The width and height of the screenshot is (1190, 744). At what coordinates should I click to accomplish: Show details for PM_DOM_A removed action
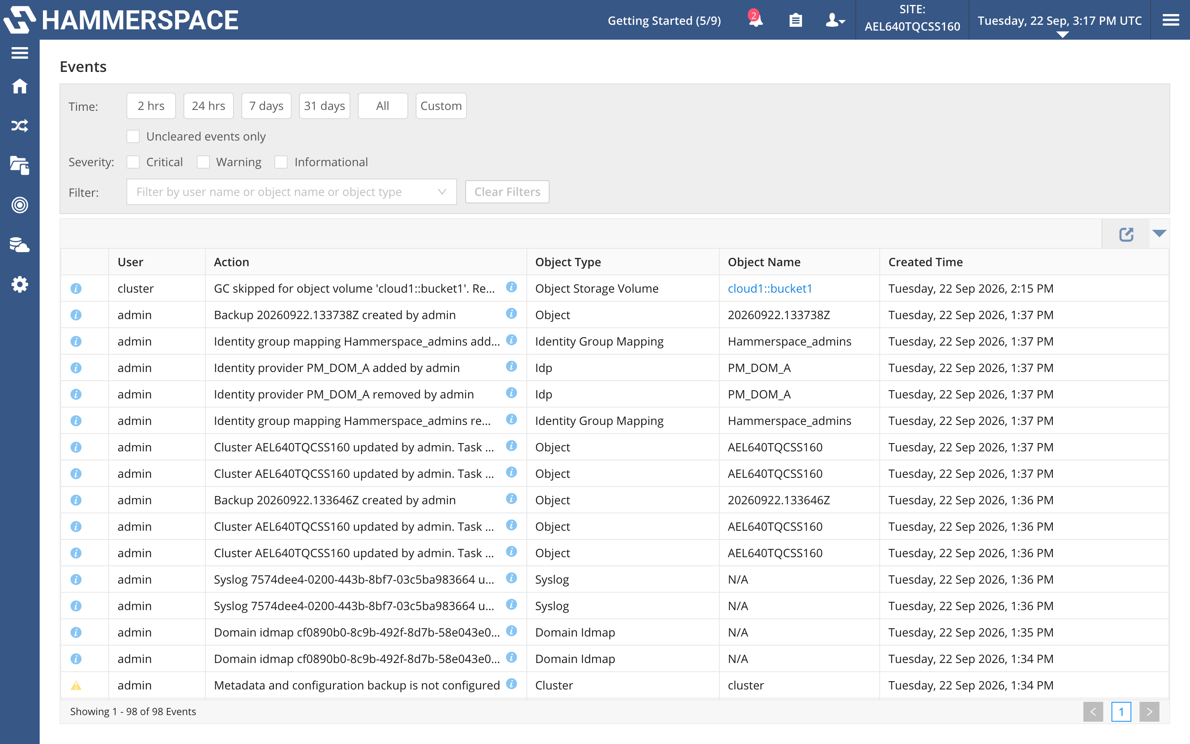pyautogui.click(x=512, y=393)
